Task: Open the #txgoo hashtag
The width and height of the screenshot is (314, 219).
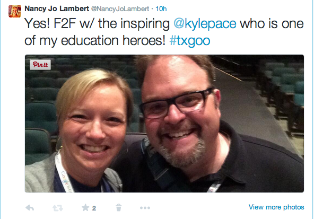Action: click(x=190, y=41)
